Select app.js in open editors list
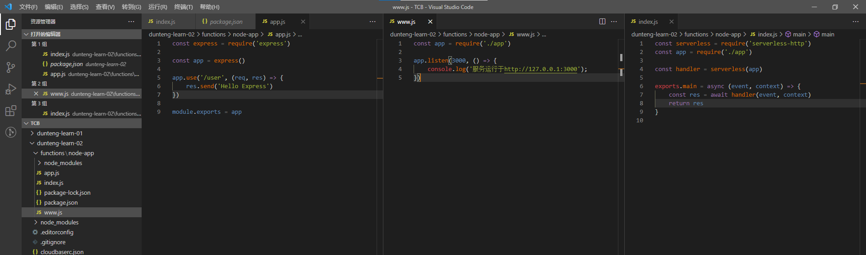The image size is (866, 255). point(82,74)
